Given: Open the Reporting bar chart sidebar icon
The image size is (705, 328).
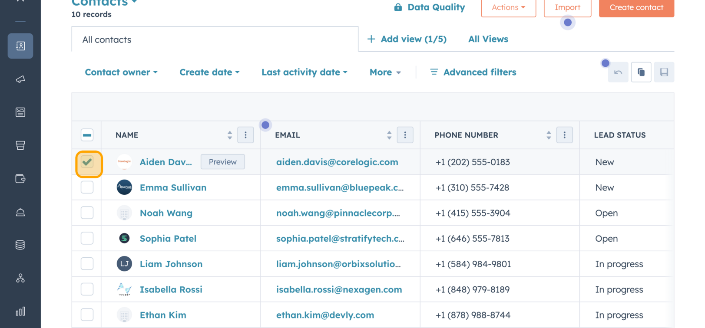Looking at the screenshot, I should (x=20, y=312).
